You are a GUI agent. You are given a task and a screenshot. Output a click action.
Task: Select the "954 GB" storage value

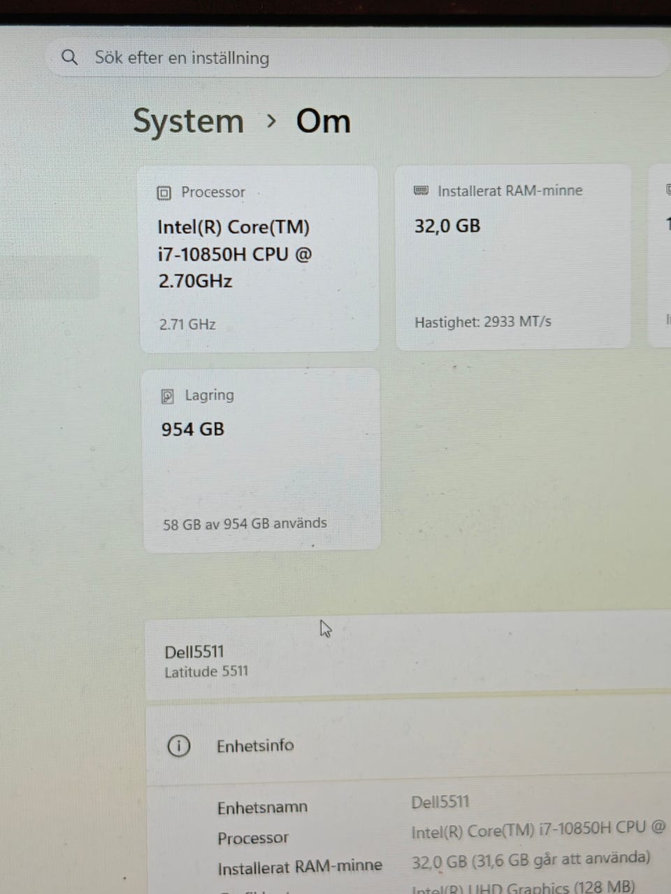pyautogui.click(x=193, y=429)
